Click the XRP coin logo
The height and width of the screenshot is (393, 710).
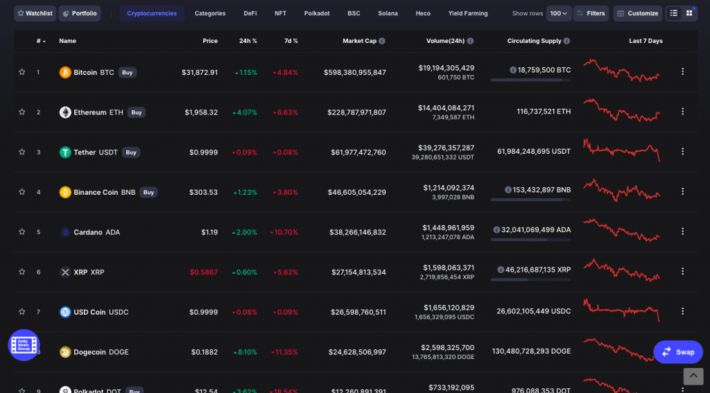[65, 272]
